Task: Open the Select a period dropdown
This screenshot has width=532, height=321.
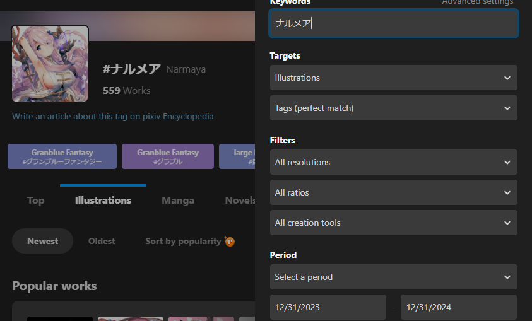Action: (x=394, y=277)
